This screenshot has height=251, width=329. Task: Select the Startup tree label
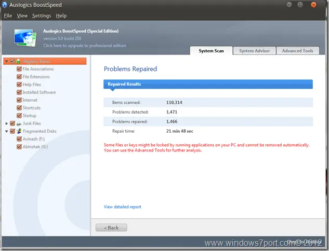click(29, 115)
